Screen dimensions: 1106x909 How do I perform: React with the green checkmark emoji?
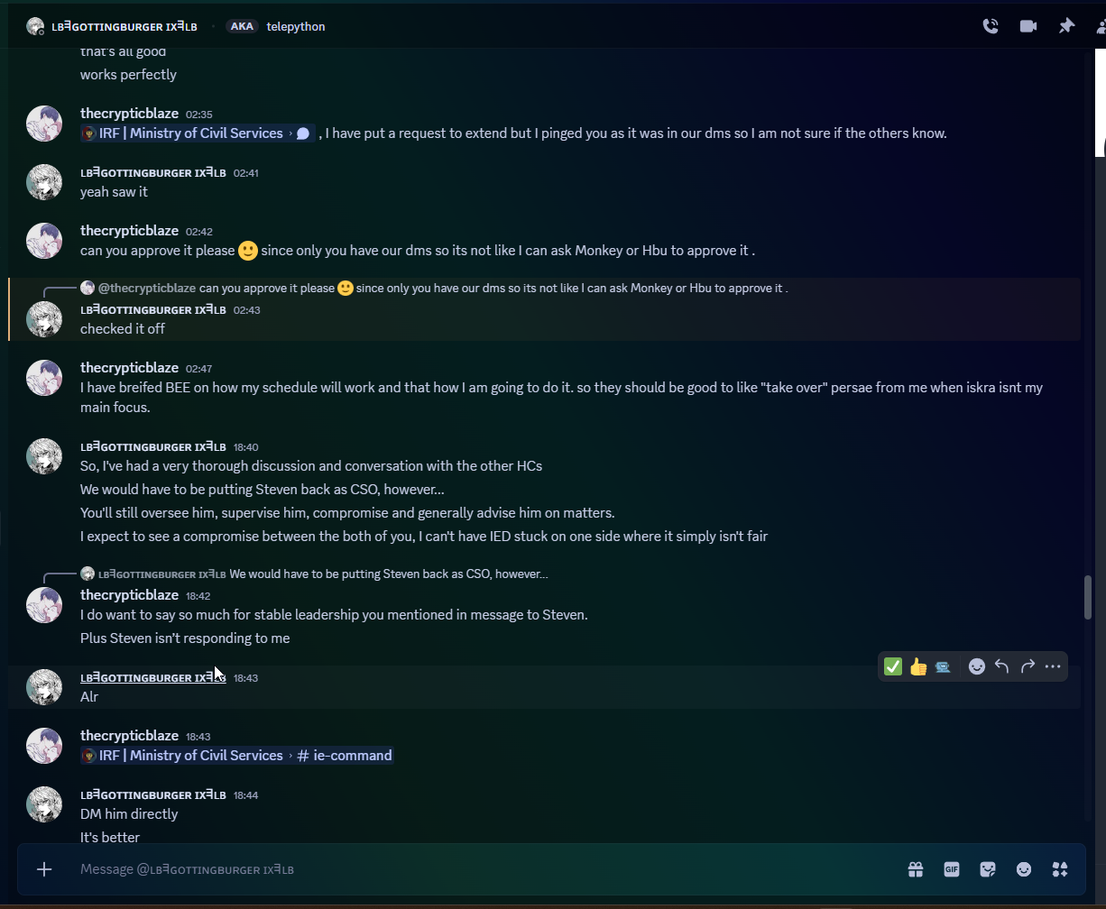[x=893, y=666]
